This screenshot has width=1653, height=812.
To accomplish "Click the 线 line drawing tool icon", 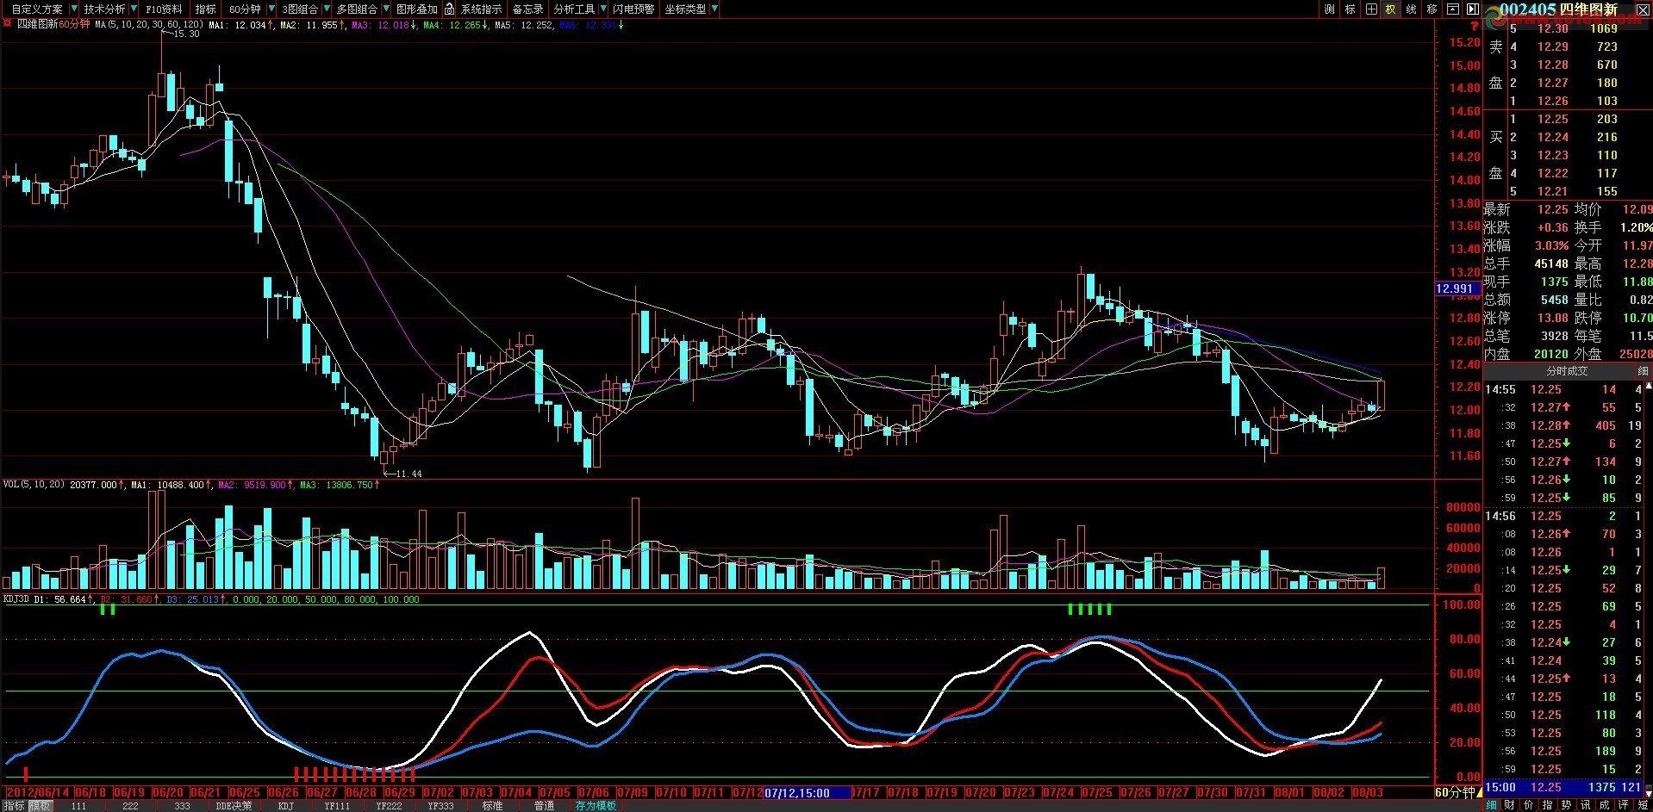I will tap(1412, 9).
